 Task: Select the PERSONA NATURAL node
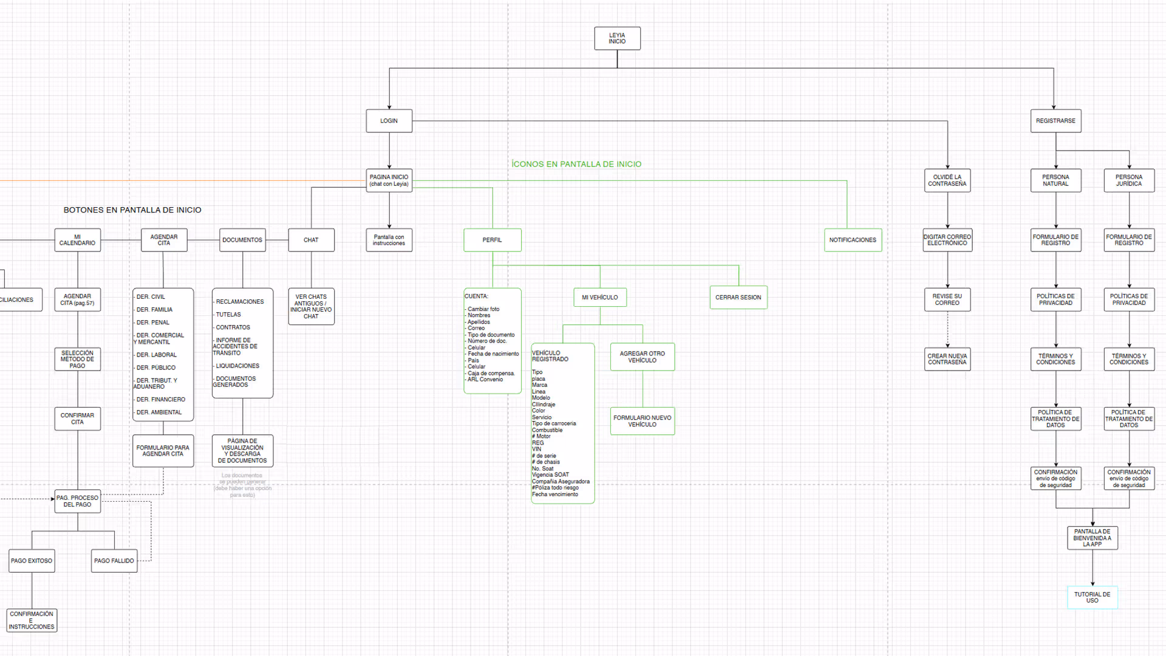pos(1055,180)
